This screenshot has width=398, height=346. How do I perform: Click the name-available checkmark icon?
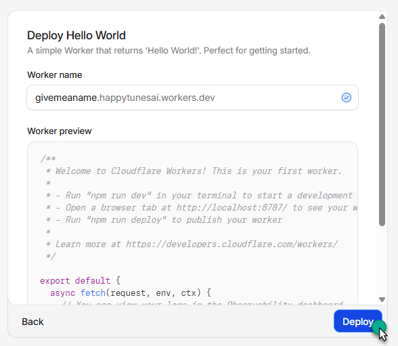[347, 98]
